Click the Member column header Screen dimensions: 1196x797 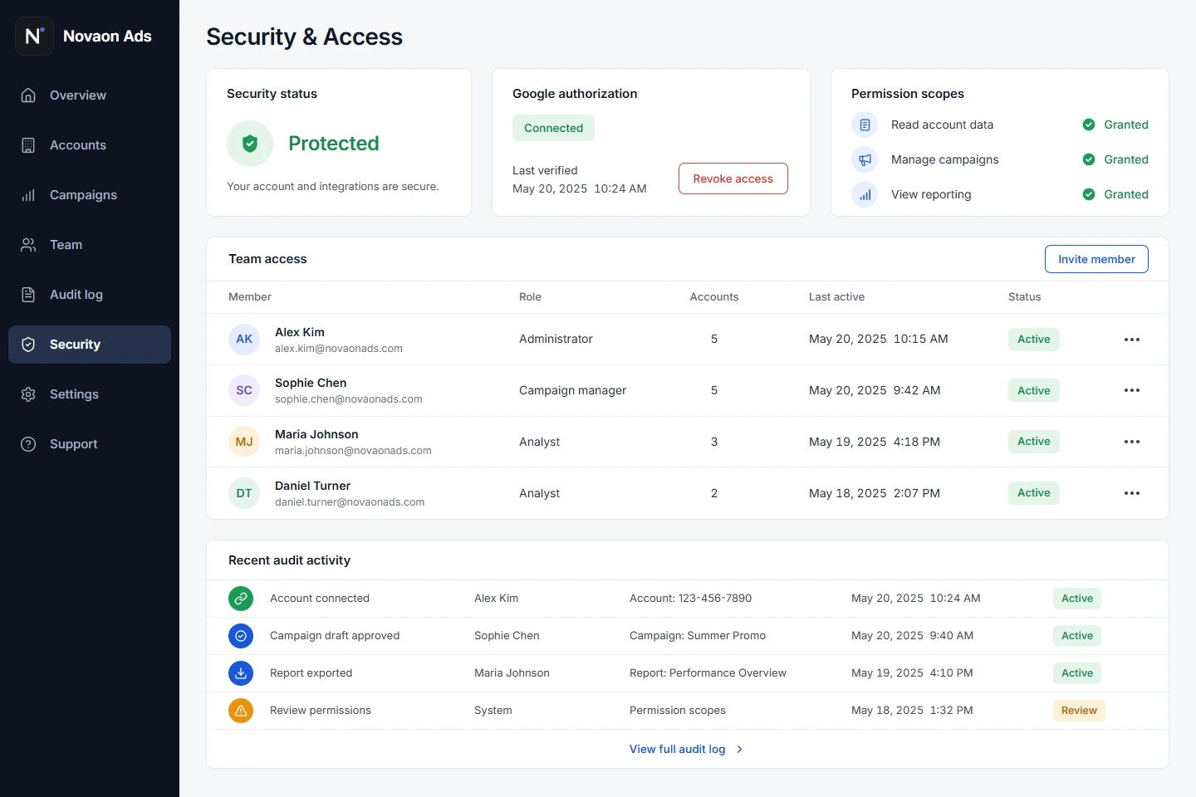[250, 297]
